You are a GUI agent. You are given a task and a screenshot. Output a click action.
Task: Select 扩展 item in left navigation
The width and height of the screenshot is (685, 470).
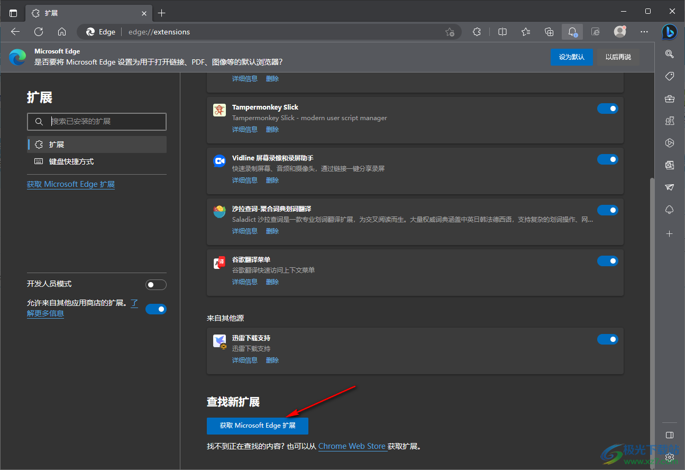(97, 144)
